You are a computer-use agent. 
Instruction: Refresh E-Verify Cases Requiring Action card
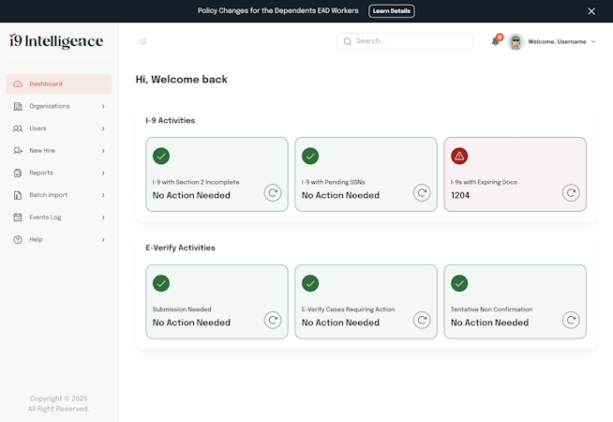coord(422,320)
